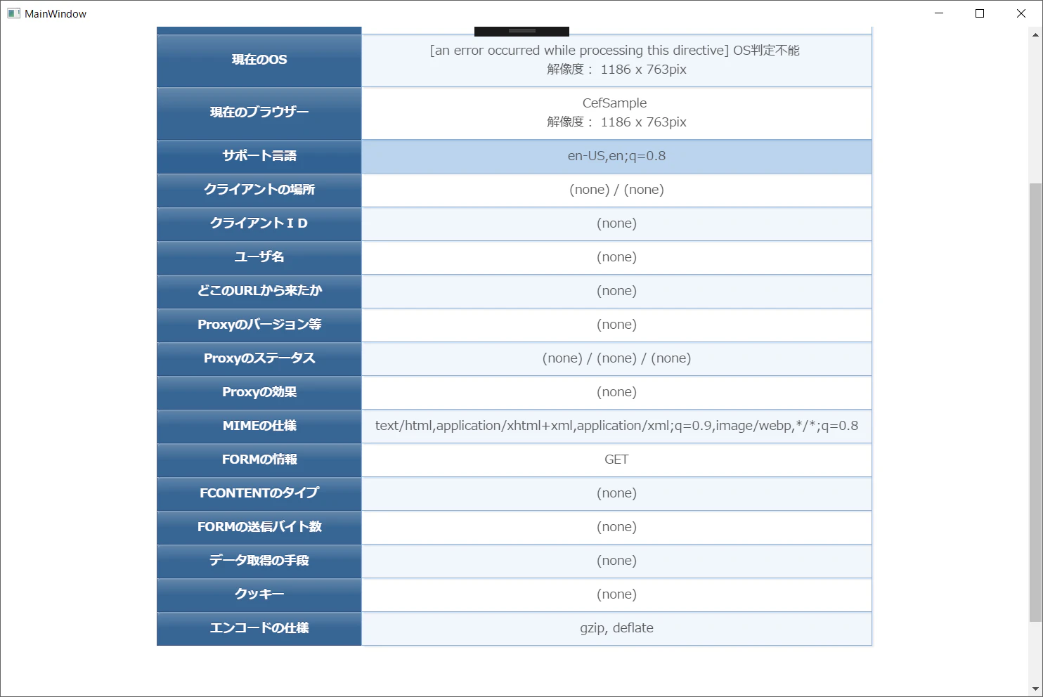The width and height of the screenshot is (1043, 697).
Task: Click the gzip, deflate value cell
Action: tap(616, 629)
